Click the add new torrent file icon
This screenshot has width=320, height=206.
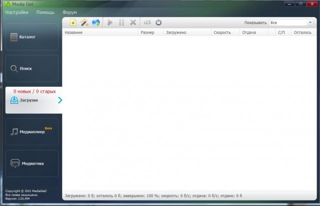click(73, 22)
